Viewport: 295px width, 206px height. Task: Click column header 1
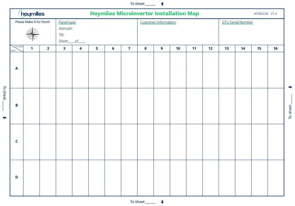32,48
